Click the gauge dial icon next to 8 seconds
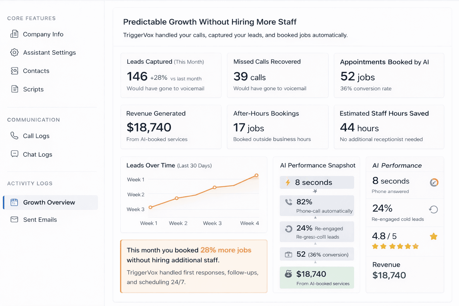 tap(434, 182)
